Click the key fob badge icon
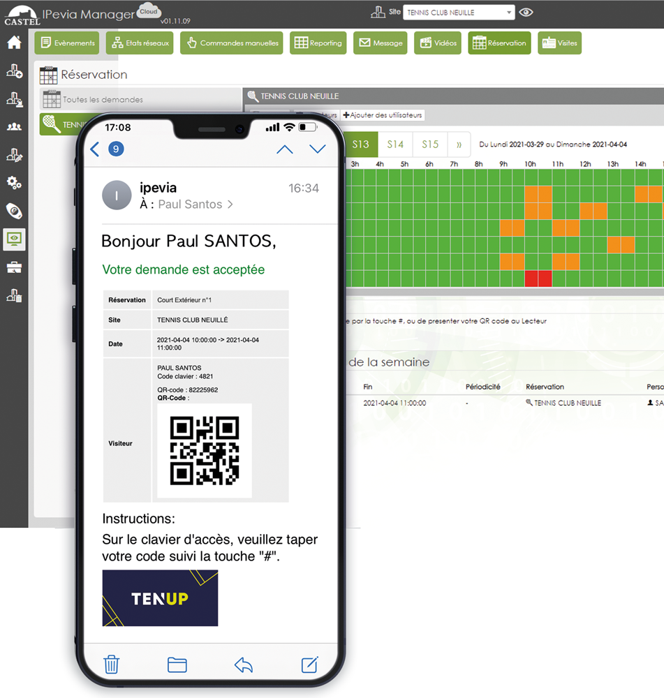This screenshot has width=664, height=698. coord(14,211)
